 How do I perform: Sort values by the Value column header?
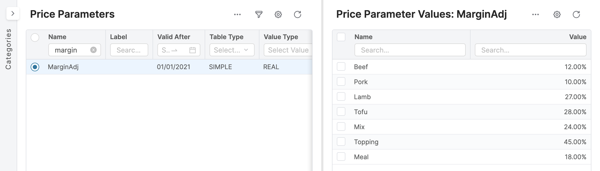(577, 37)
